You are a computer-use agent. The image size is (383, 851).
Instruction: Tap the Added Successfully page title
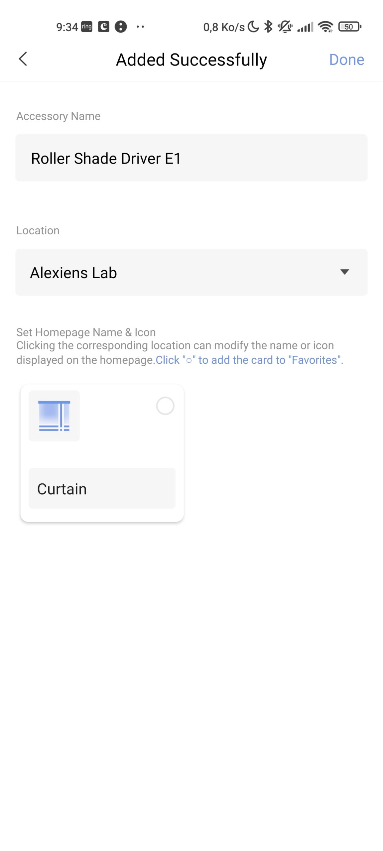[191, 60]
